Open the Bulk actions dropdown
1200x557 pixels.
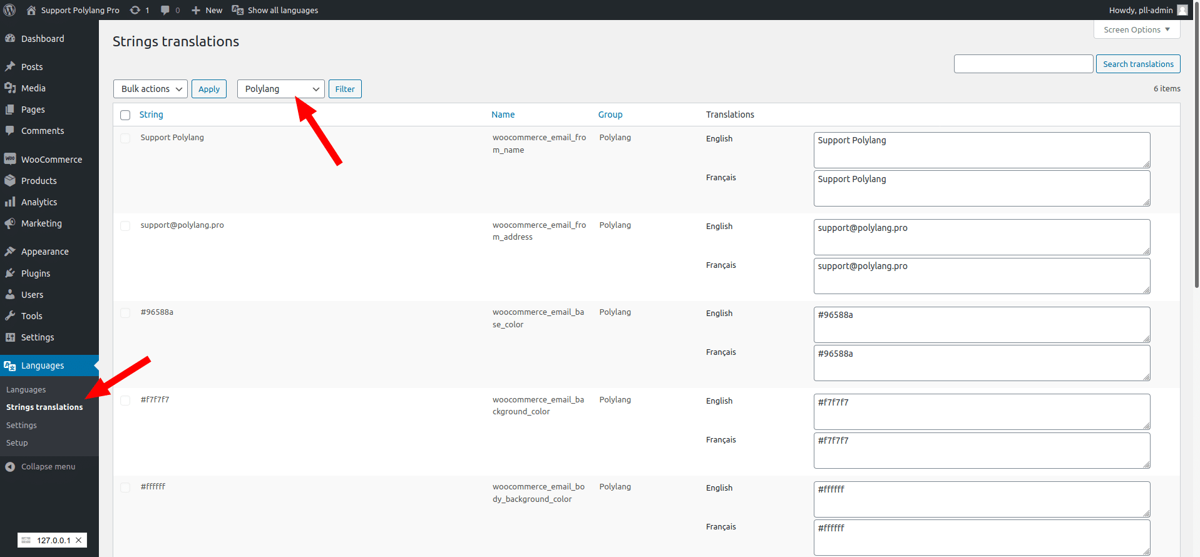pyautogui.click(x=150, y=89)
